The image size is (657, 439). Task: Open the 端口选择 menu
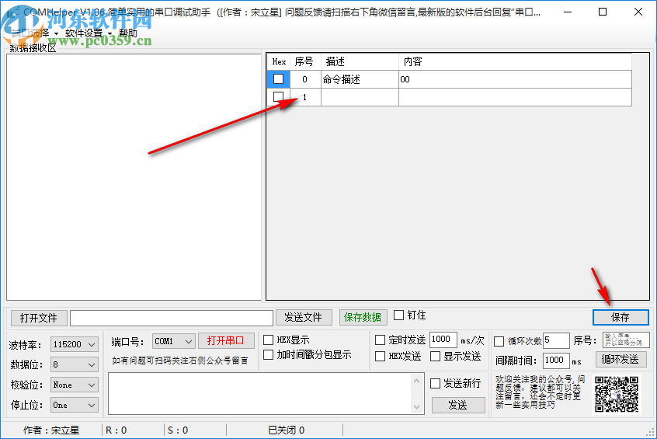coord(33,33)
